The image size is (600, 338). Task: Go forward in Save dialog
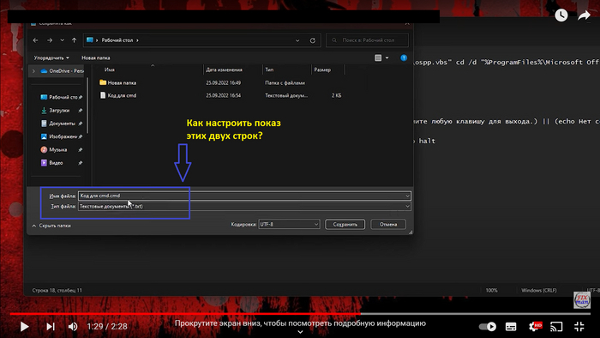pos(50,40)
